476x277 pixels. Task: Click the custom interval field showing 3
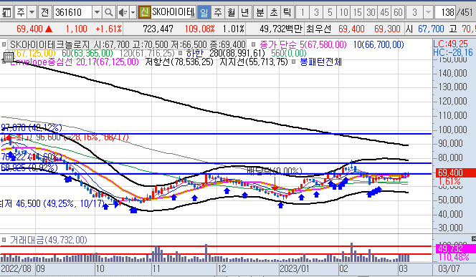point(414,12)
